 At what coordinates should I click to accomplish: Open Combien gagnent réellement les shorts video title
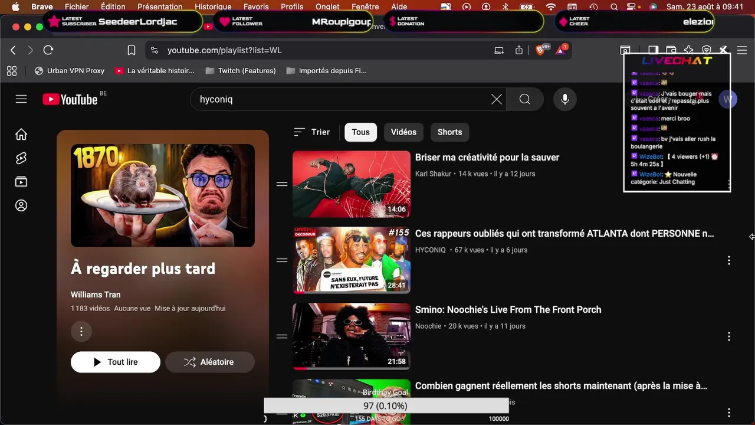pos(562,386)
